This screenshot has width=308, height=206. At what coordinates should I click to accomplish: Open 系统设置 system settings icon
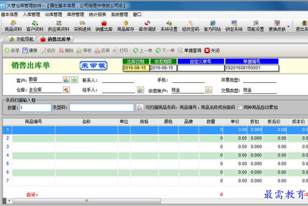click(169, 26)
